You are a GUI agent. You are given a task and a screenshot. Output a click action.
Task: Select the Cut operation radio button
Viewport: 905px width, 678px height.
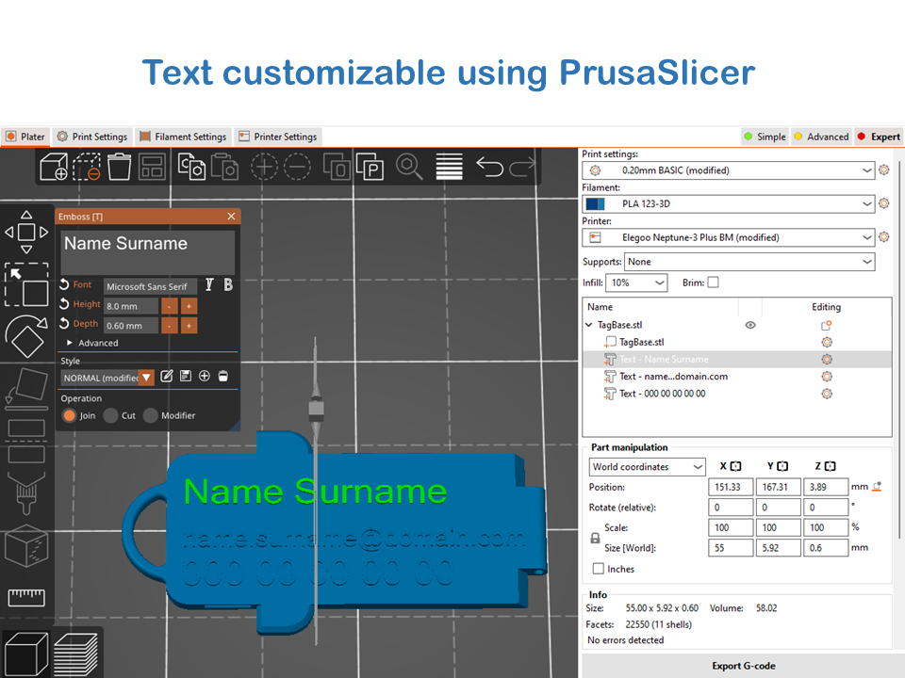click(111, 415)
